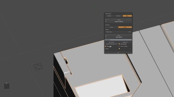The width and height of the screenshot is (174, 97).
Task: Increase Modal Scale with the right arrow
Action: pos(131,32)
